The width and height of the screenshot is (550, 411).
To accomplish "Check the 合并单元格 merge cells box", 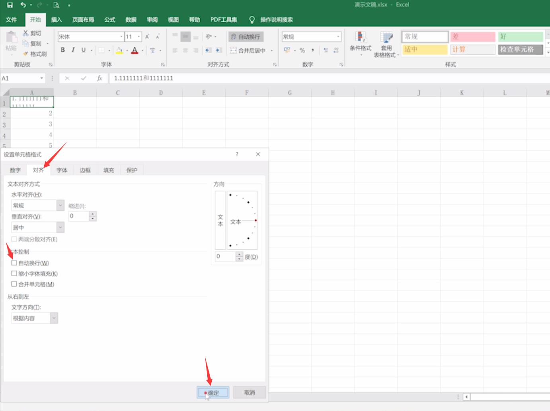I will (x=14, y=284).
